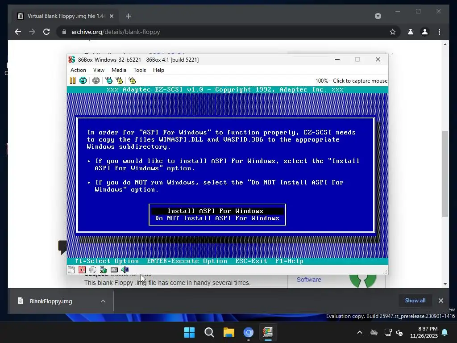Click the Adaptec EZ-SCSI v1.0 title line

225,89
